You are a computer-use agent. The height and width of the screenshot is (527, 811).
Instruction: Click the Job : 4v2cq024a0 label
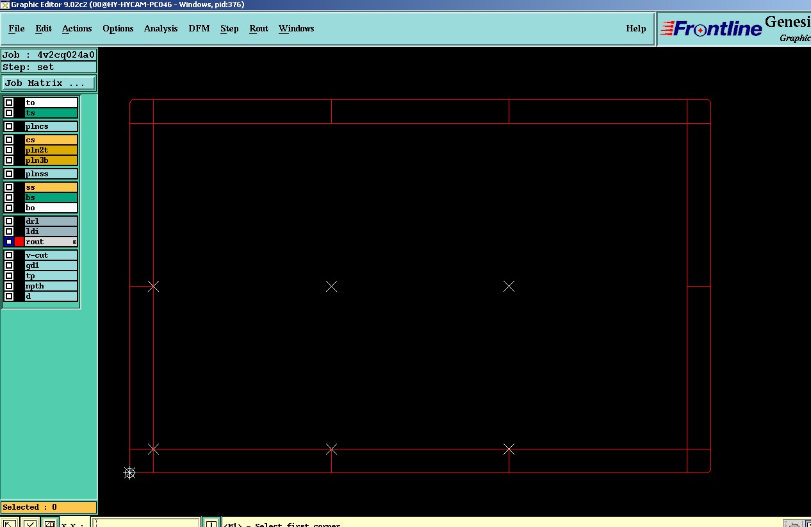click(x=49, y=55)
